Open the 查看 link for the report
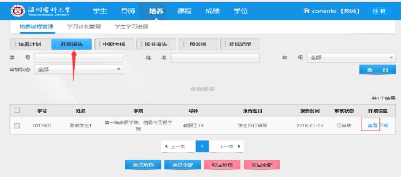 [372, 126]
